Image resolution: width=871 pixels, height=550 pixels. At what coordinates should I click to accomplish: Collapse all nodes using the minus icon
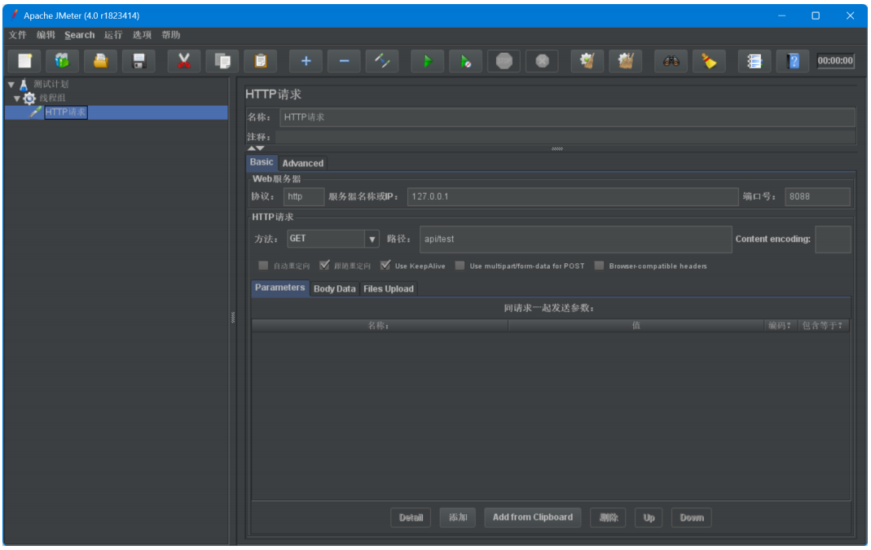point(344,60)
